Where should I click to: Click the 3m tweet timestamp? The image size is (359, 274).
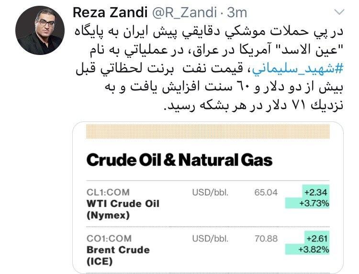coord(237,12)
